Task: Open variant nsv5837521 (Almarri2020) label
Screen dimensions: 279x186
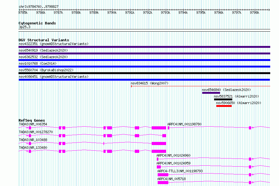Action: [236, 96]
